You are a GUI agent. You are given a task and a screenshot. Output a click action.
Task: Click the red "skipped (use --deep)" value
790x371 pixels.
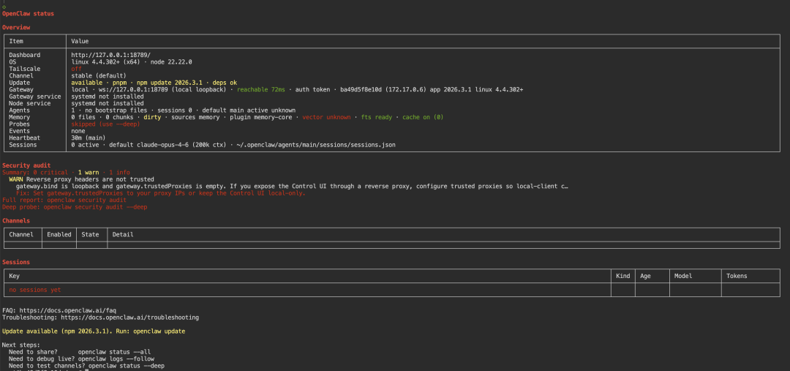105,124
